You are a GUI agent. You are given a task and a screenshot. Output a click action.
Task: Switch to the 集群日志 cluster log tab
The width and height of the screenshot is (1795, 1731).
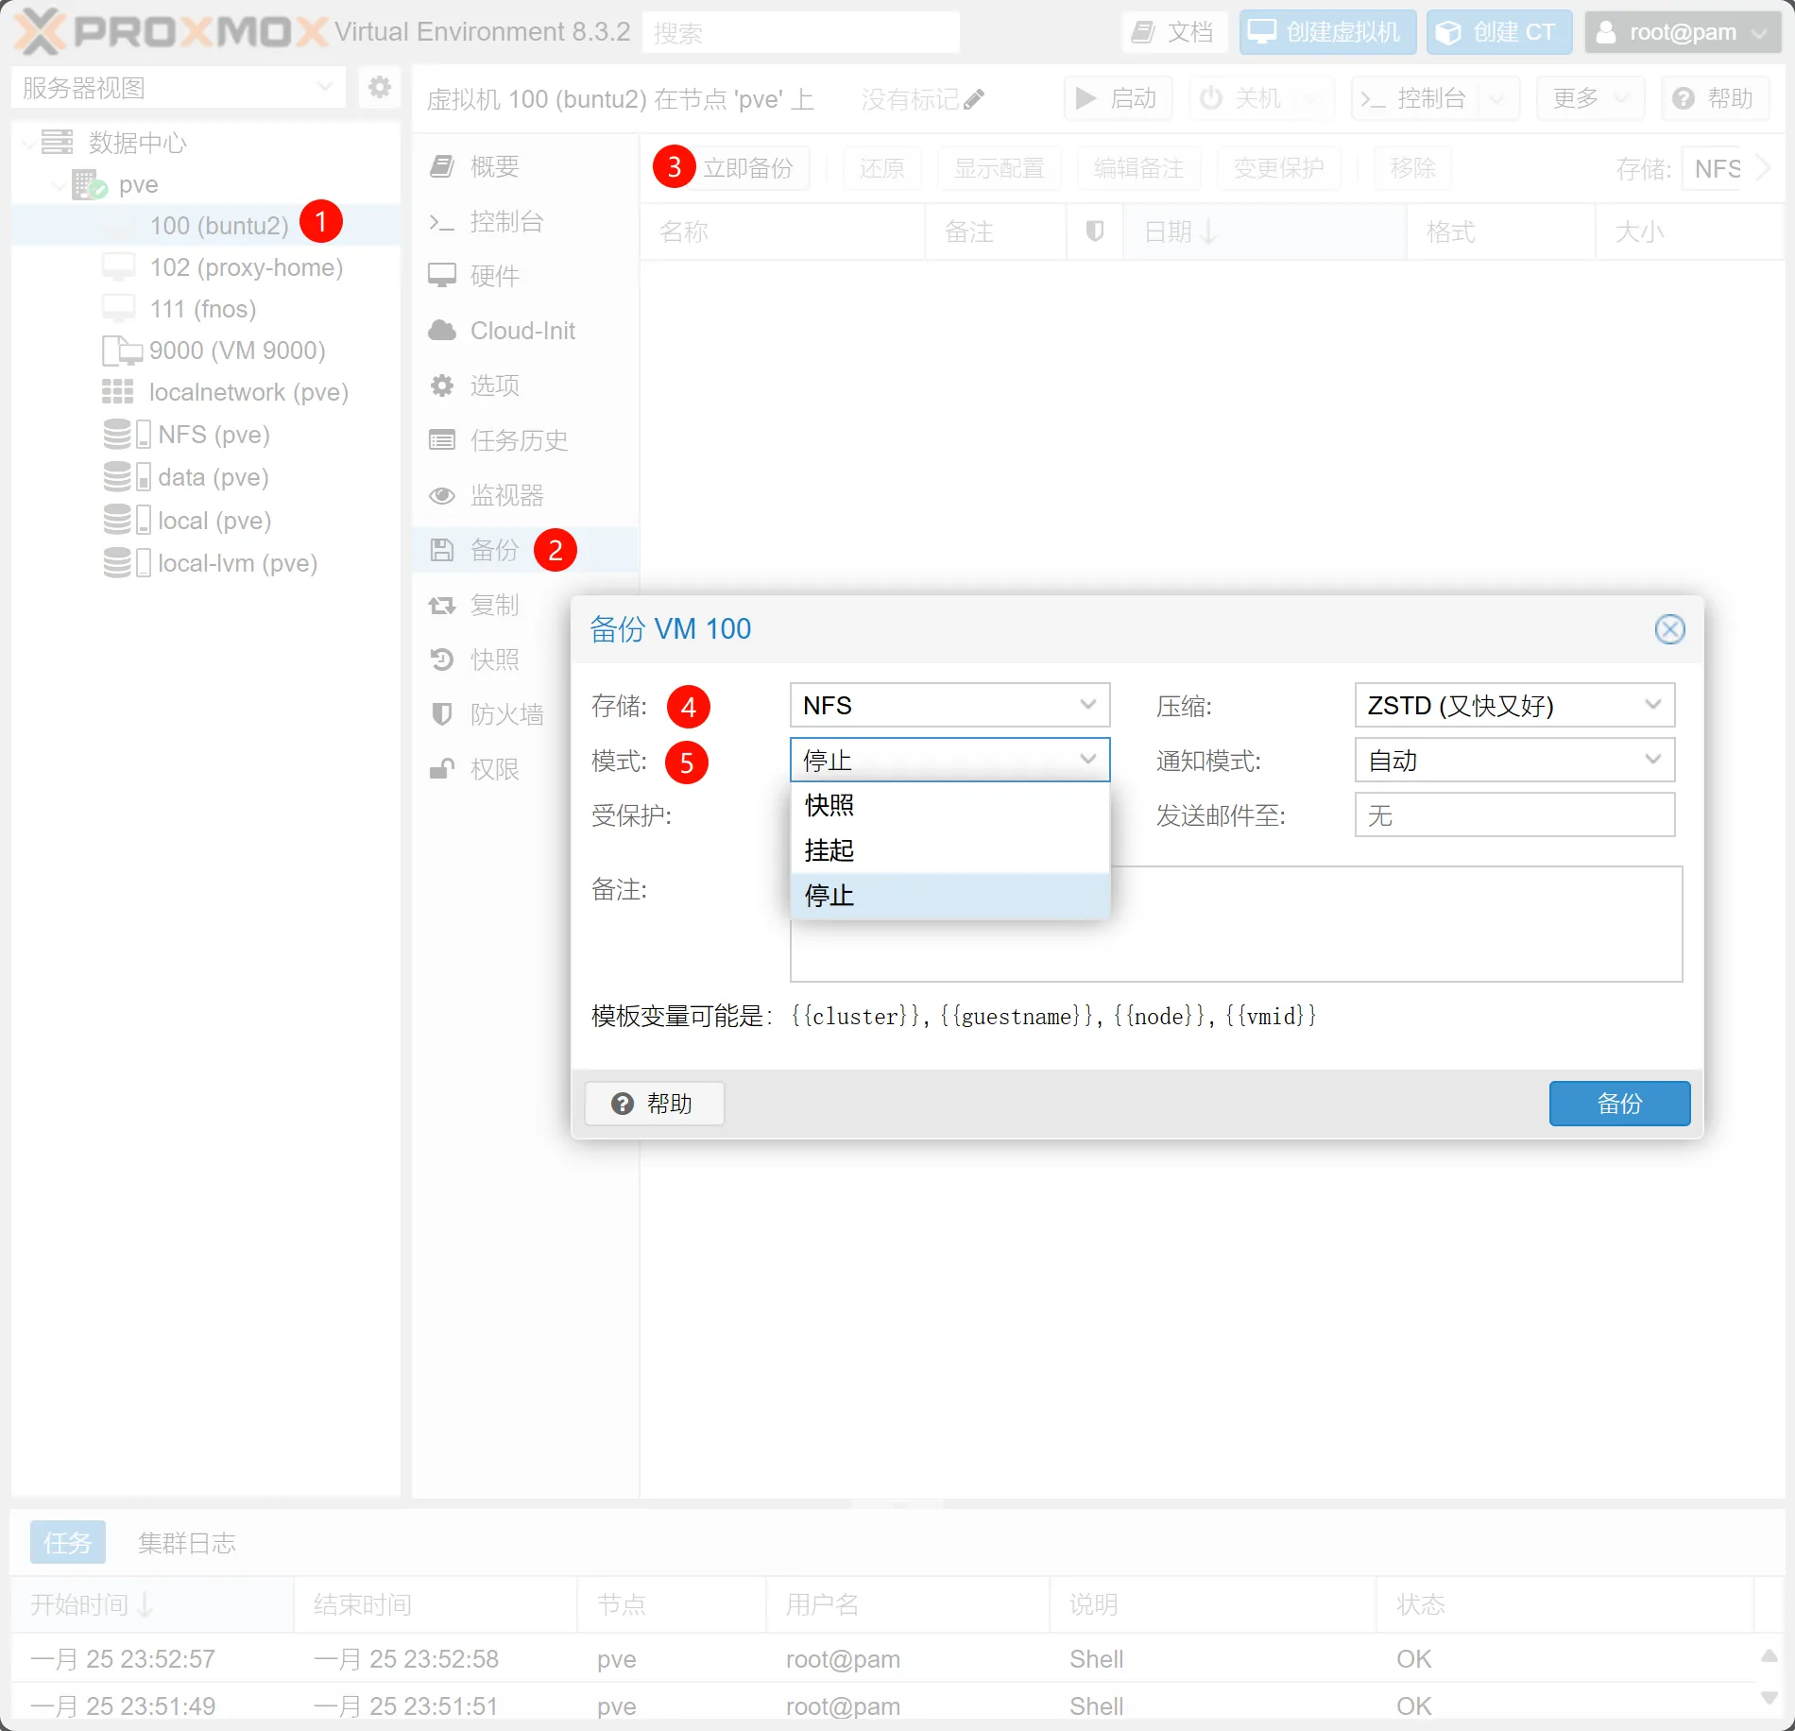(x=187, y=1543)
